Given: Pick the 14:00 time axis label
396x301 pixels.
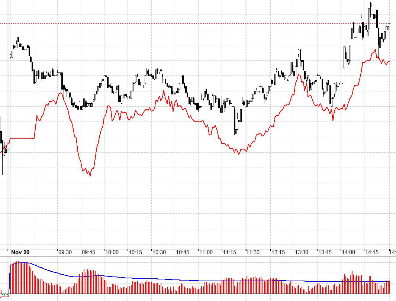Looking at the screenshot, I should point(347,252).
